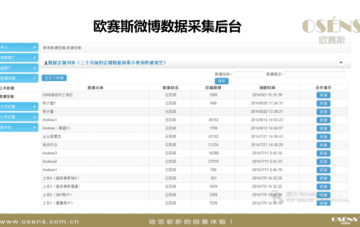
Task: Select the name cell Andrew2
Action: coord(50,161)
